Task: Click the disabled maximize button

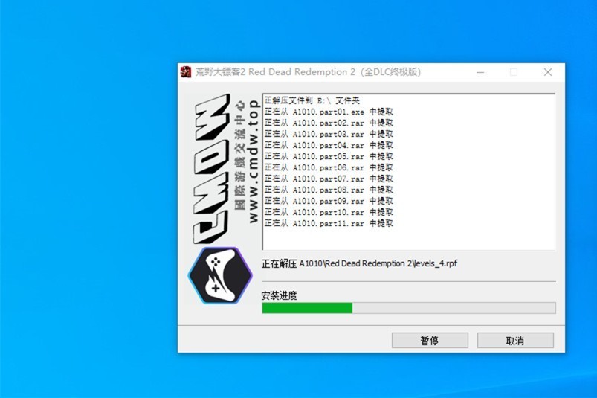Action: click(x=514, y=72)
